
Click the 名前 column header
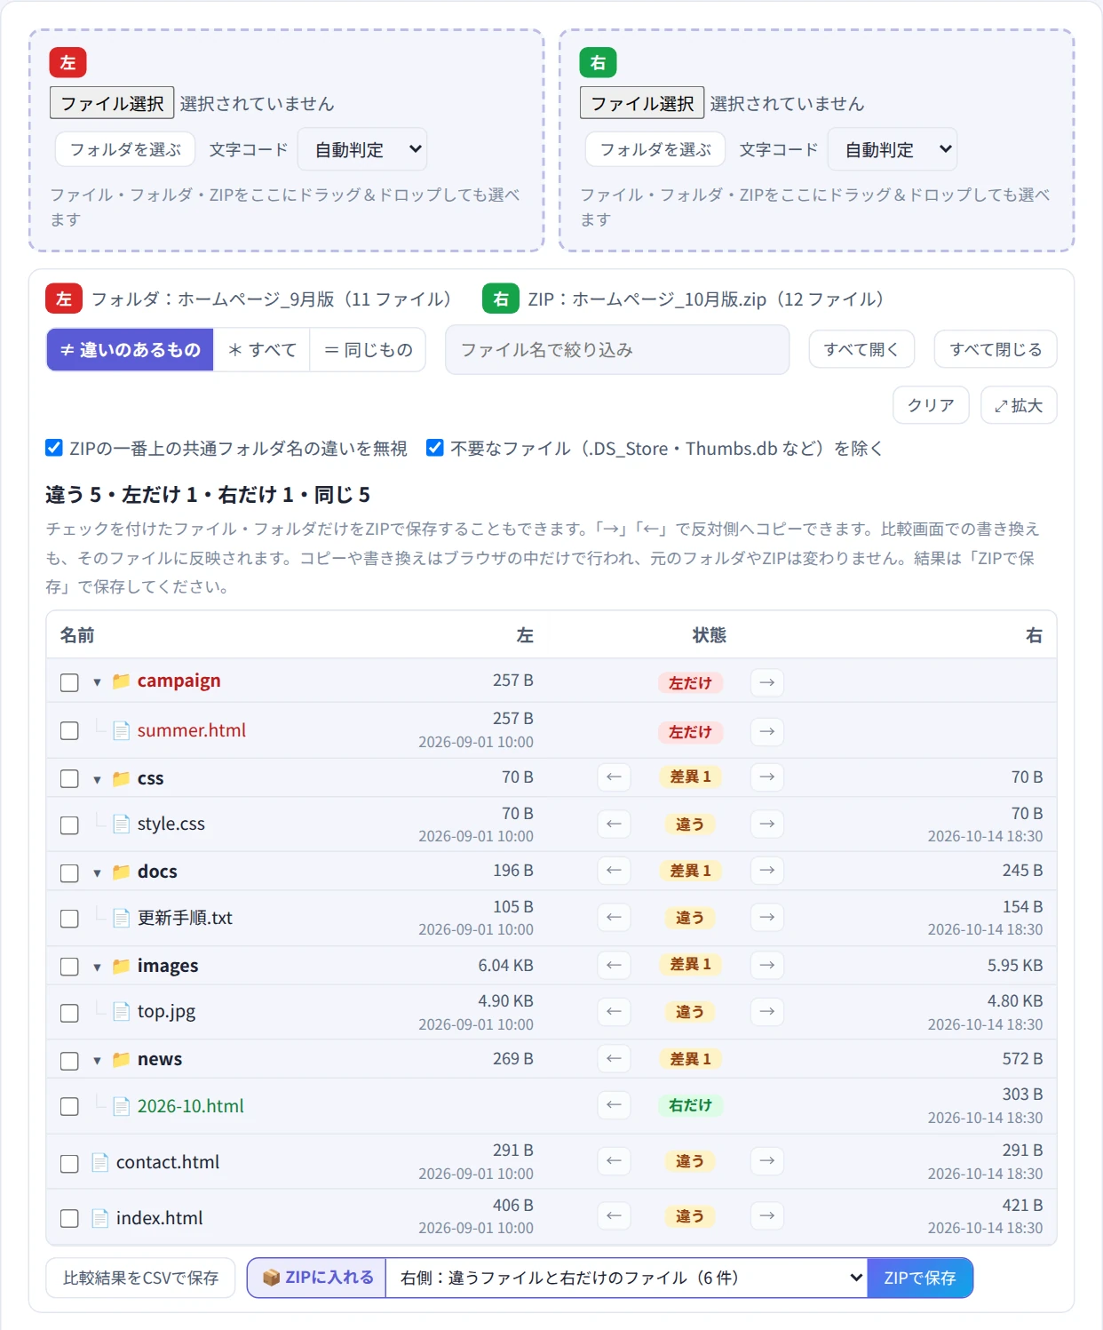[77, 635]
